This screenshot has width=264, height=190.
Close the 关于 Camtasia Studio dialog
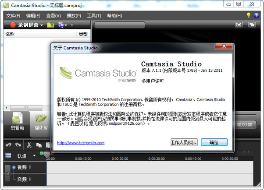pyautogui.click(x=224, y=46)
